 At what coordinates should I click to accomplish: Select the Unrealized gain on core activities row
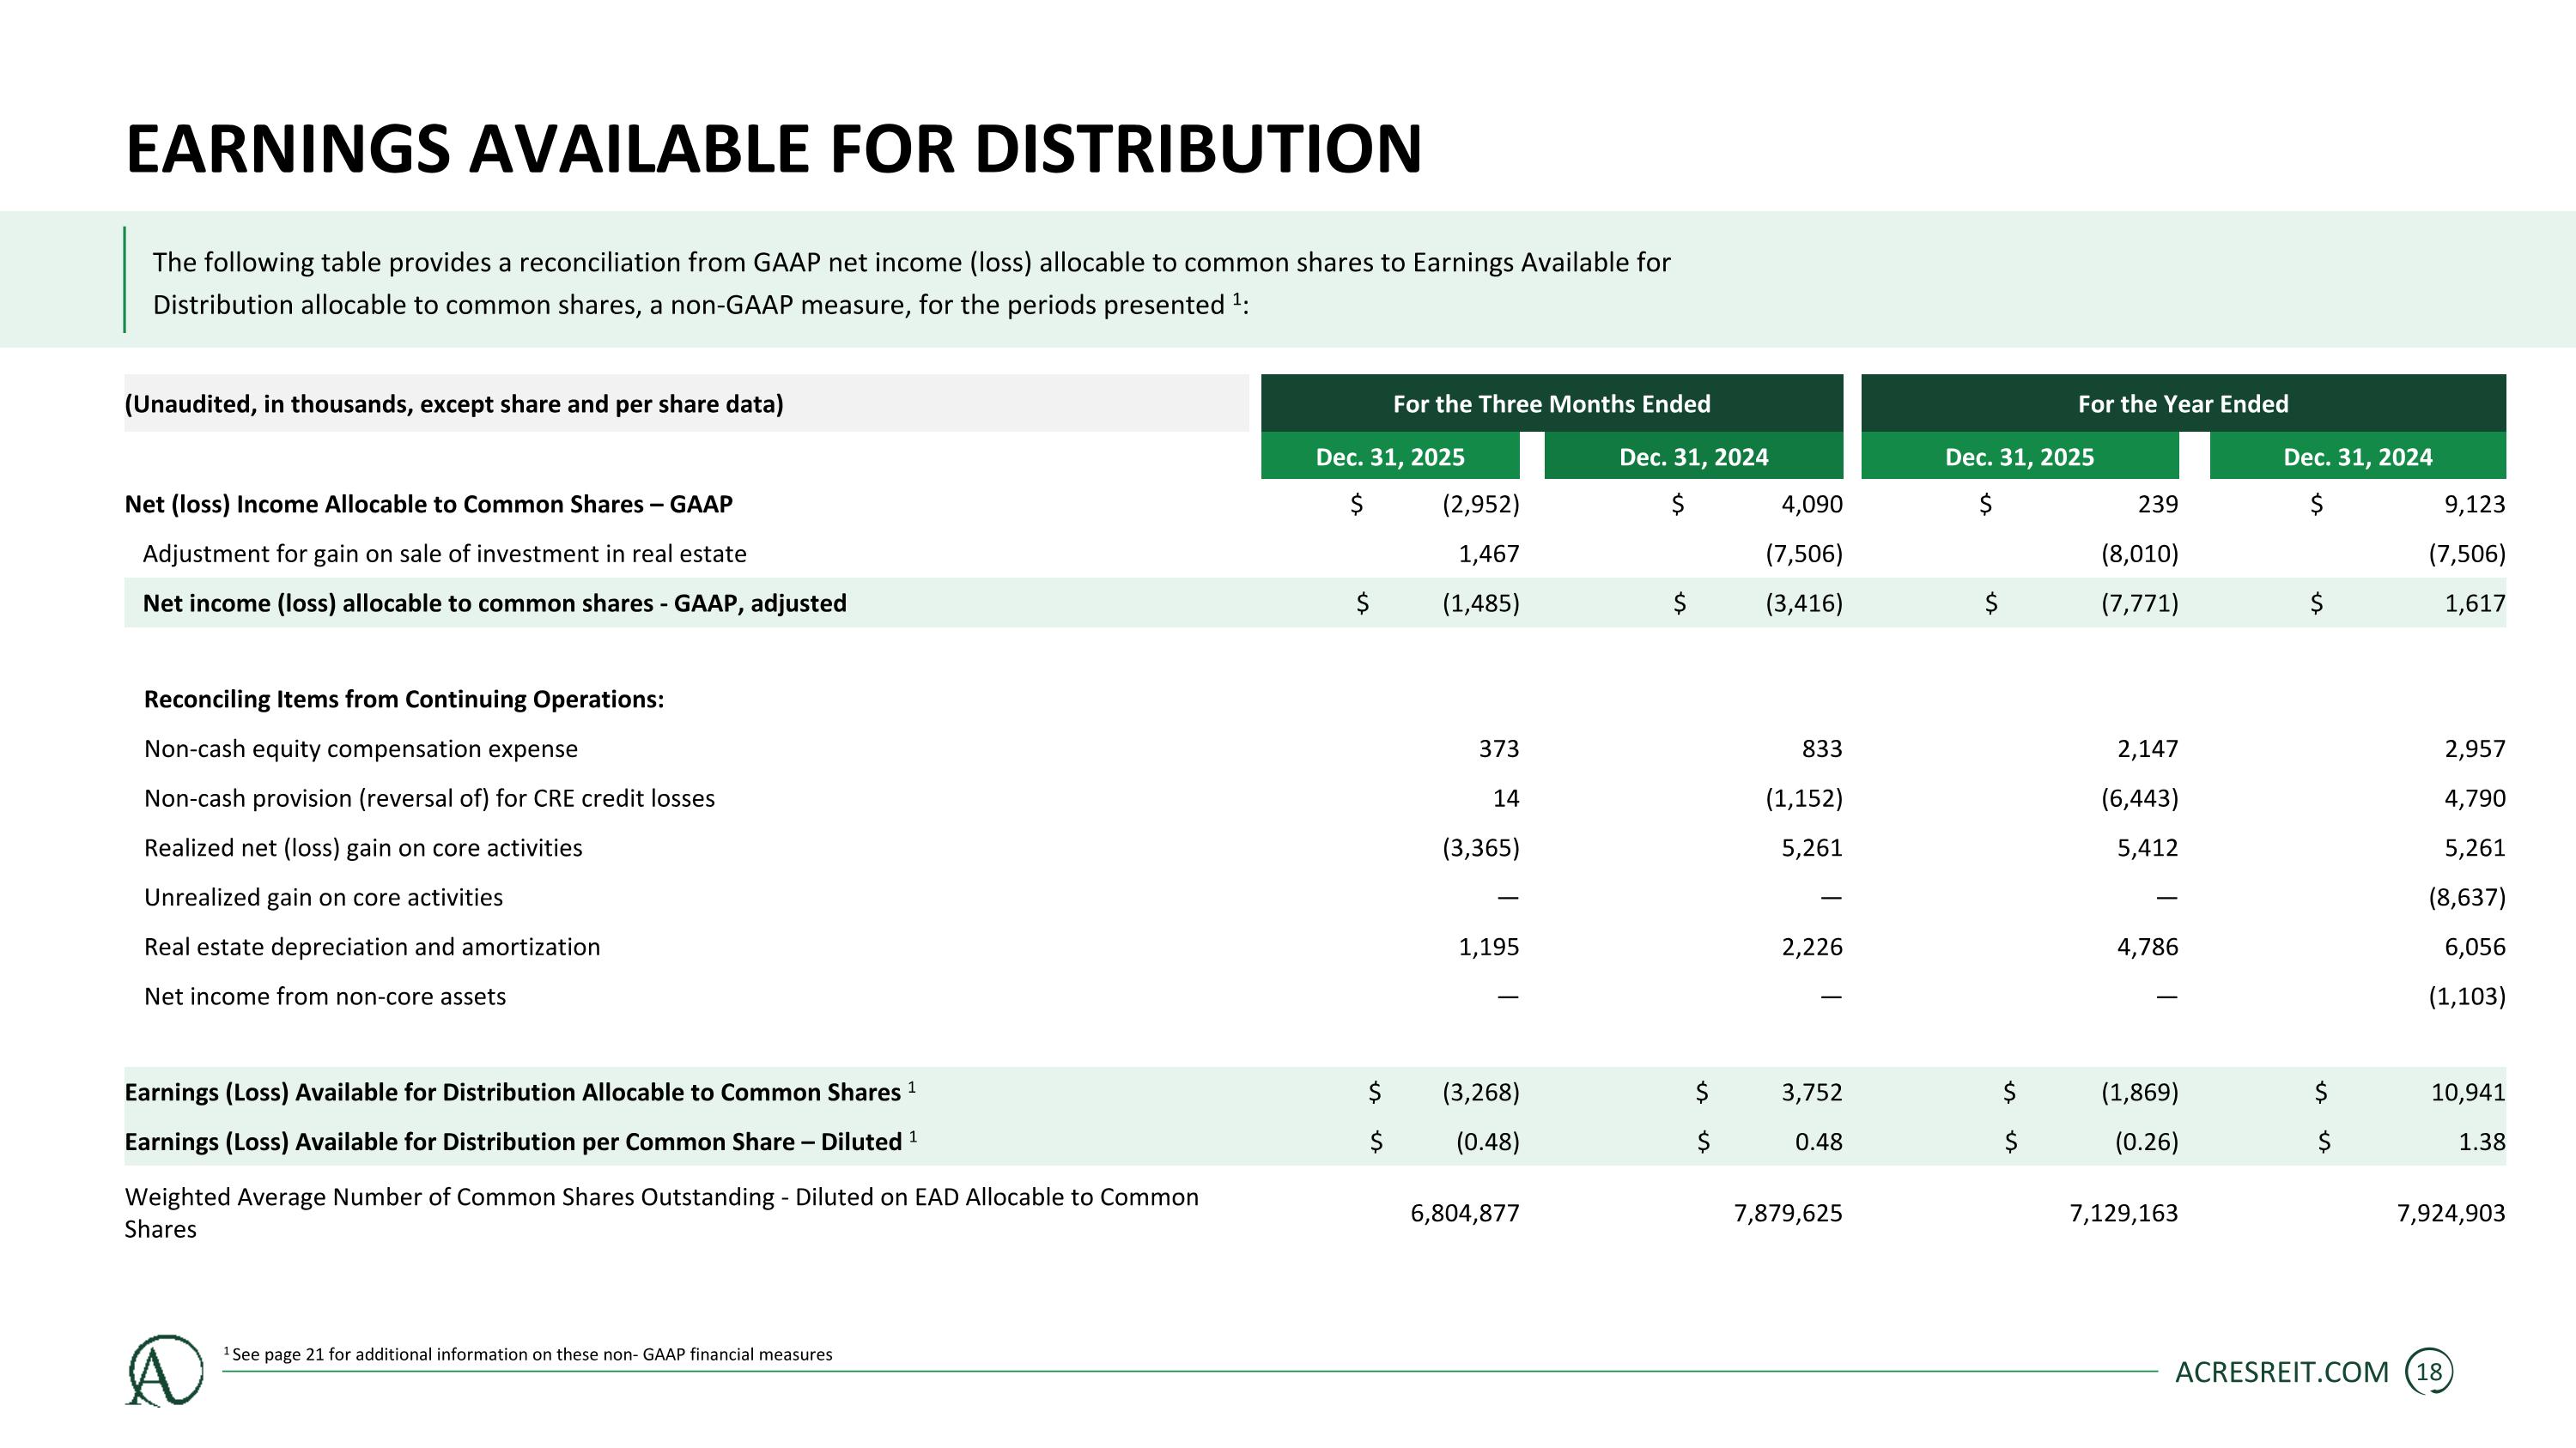tap(1315, 897)
